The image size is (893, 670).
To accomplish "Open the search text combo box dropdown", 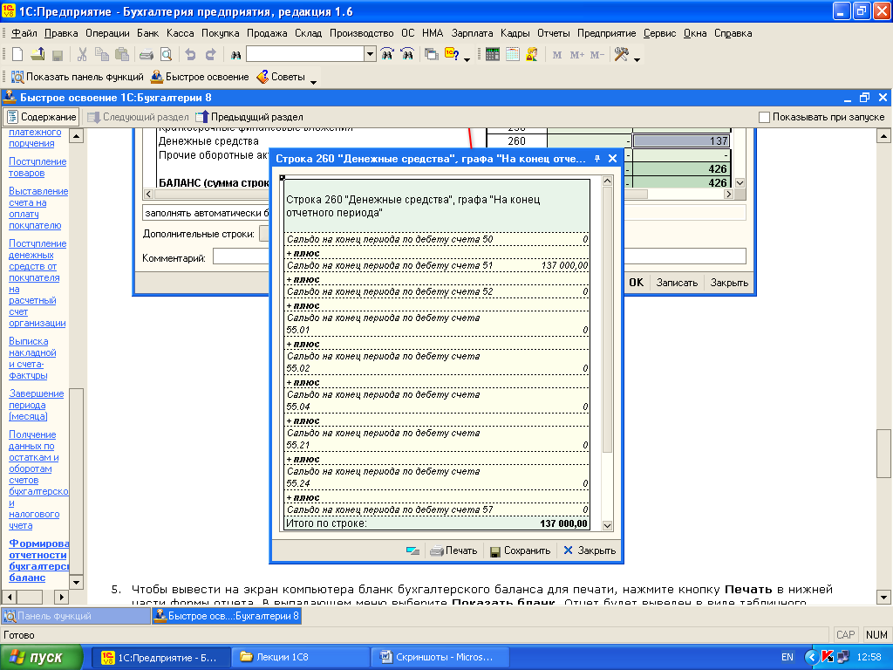I will click(x=370, y=54).
